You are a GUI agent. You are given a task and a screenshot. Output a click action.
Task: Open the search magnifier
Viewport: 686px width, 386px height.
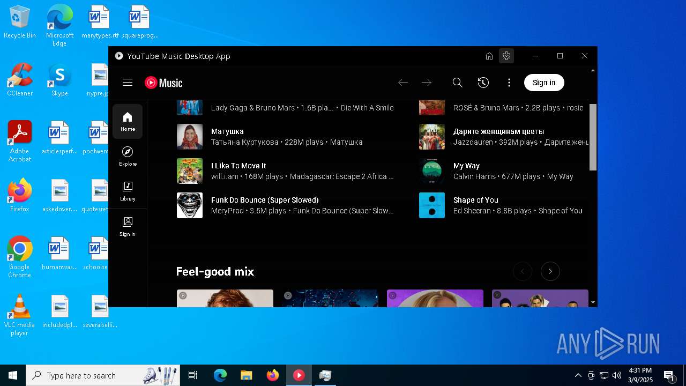pos(457,83)
